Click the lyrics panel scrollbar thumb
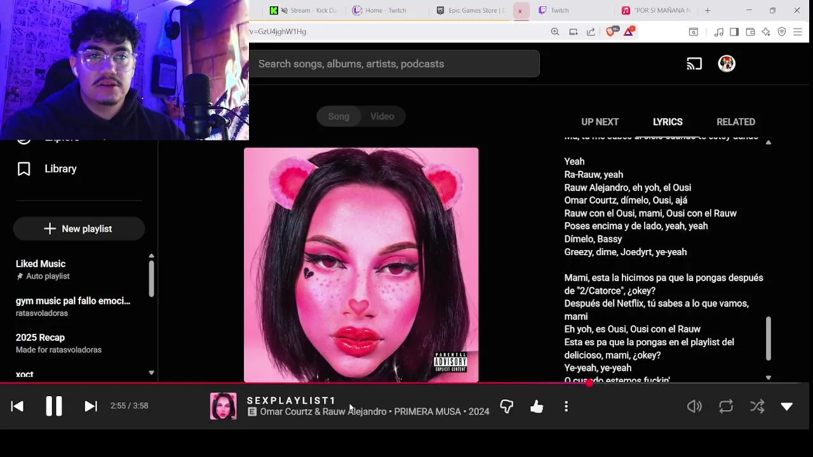Screen dimensions: 813x457 pos(769,338)
